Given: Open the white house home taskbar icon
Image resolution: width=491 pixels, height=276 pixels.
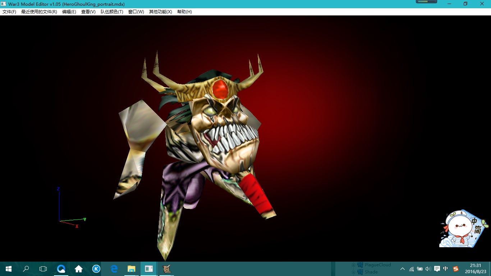Looking at the screenshot, I should [79, 269].
